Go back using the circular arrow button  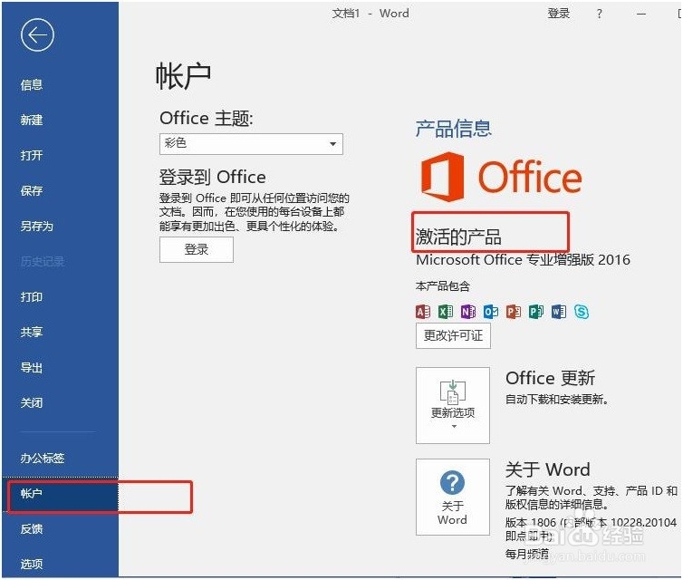[x=37, y=34]
